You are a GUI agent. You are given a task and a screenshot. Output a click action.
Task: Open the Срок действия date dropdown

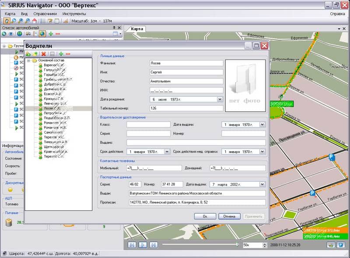pos(167,152)
